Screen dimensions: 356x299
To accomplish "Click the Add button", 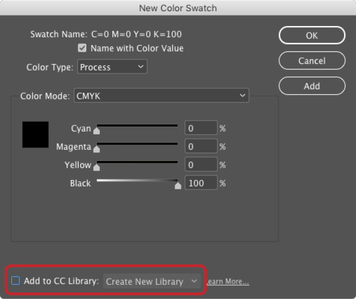I will (x=312, y=86).
